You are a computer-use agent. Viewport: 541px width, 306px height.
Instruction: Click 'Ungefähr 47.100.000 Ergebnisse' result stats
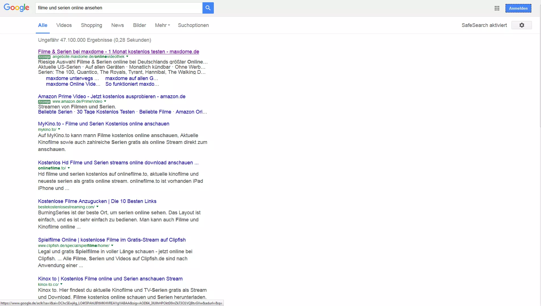point(95,40)
